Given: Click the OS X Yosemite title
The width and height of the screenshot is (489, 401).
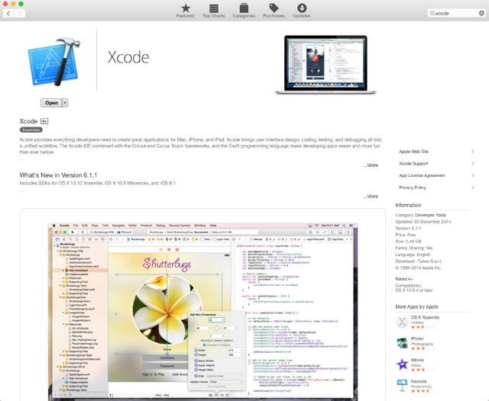Looking at the screenshot, I should point(425,317).
